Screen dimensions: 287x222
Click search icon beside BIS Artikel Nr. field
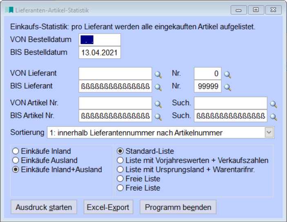(x=158, y=117)
